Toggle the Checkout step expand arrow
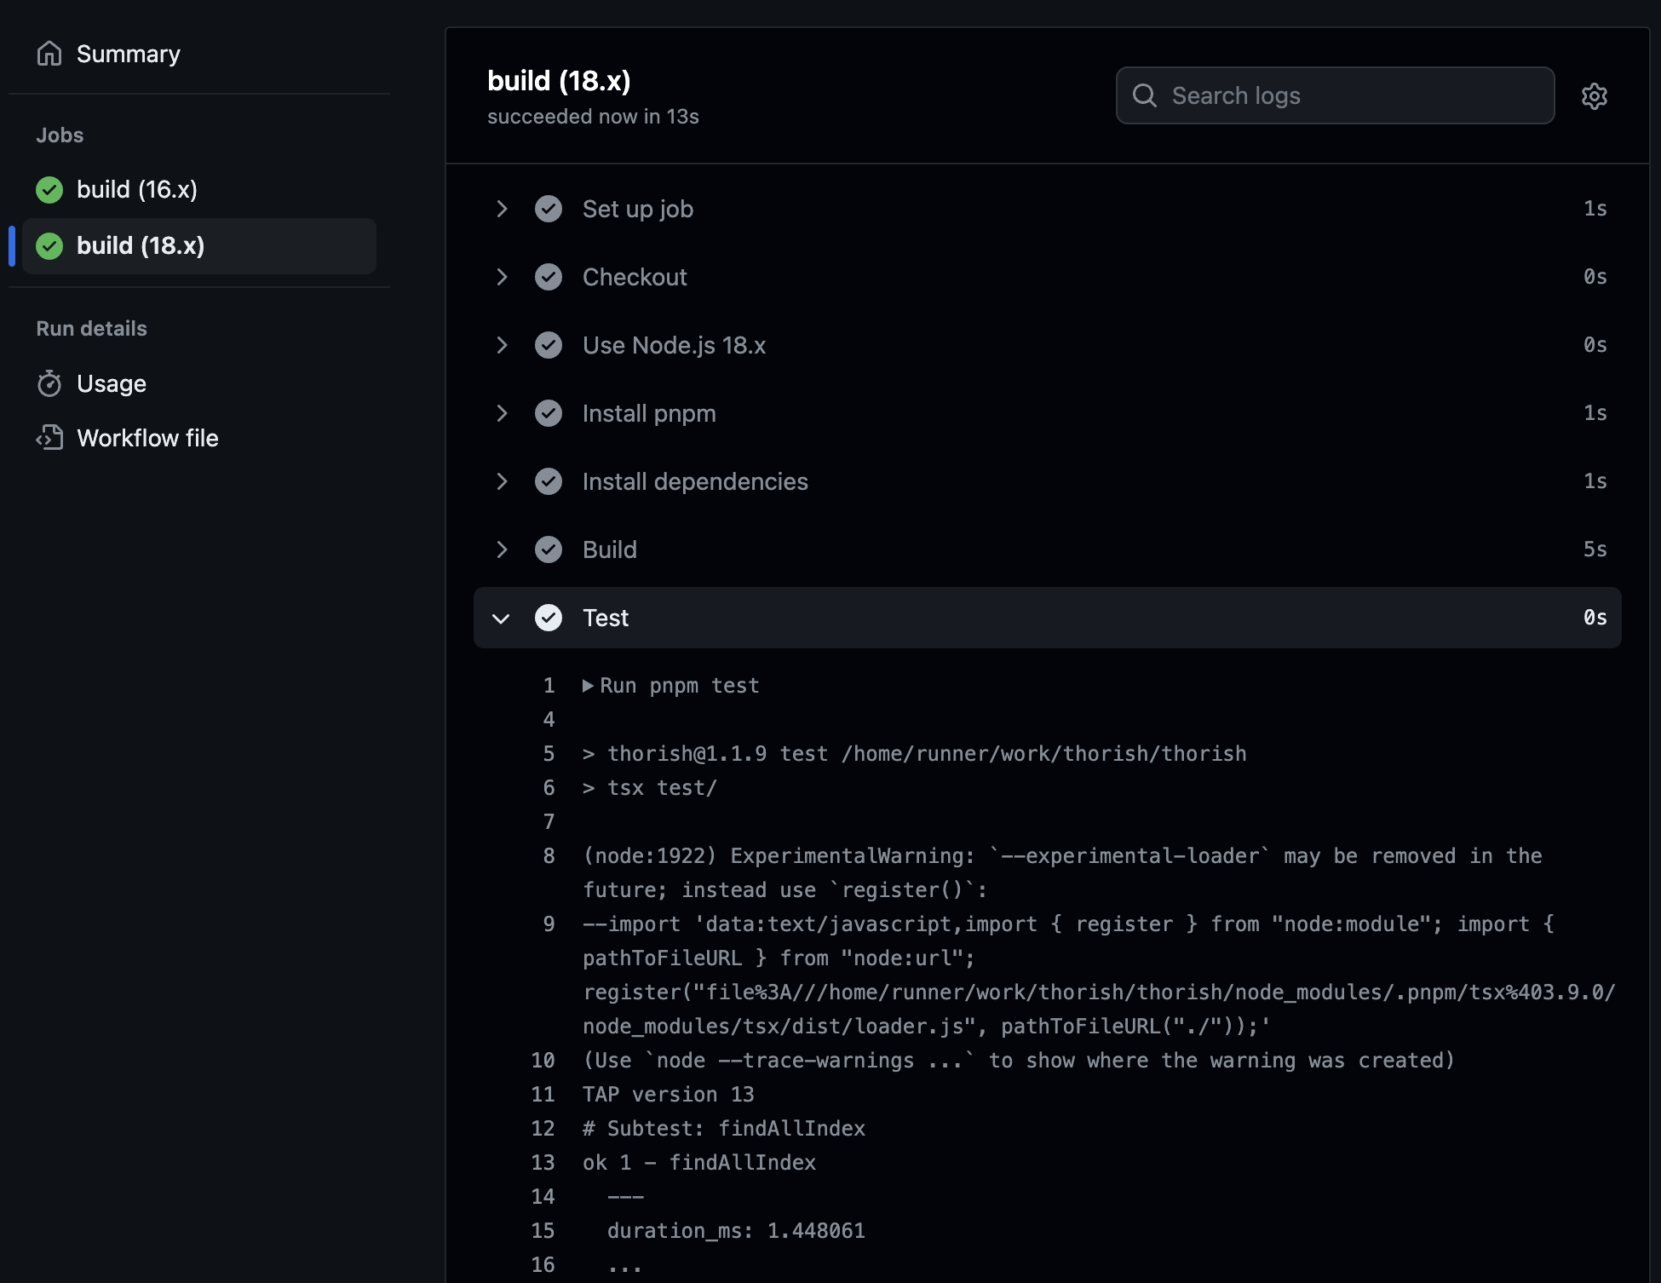The width and height of the screenshot is (1661, 1283). pos(500,276)
